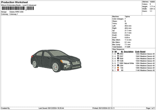
Task: Click the Code column header
Action: pos(137,52)
